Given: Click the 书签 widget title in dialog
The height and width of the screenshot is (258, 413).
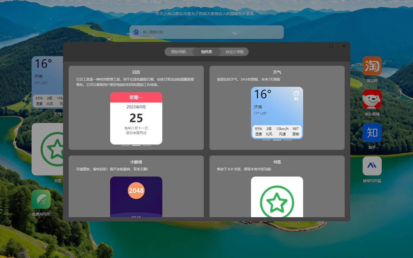Looking at the screenshot, I should (277, 162).
